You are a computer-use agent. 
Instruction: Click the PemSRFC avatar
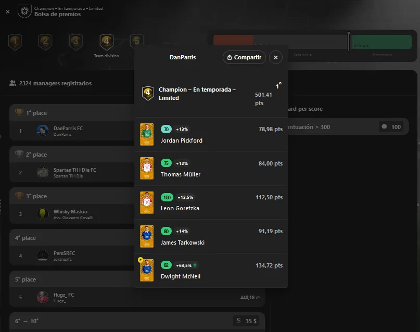pyautogui.click(x=43, y=256)
